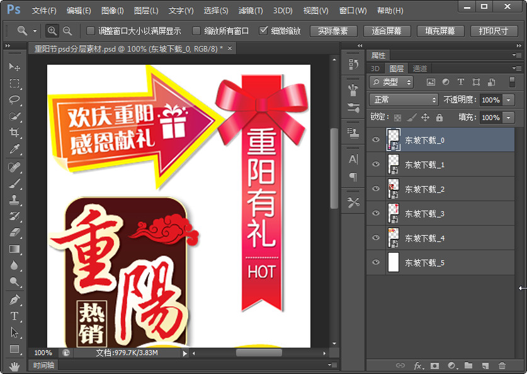The width and height of the screenshot is (527, 374).
Task: Select the Lasso tool
Action: [x=14, y=99]
